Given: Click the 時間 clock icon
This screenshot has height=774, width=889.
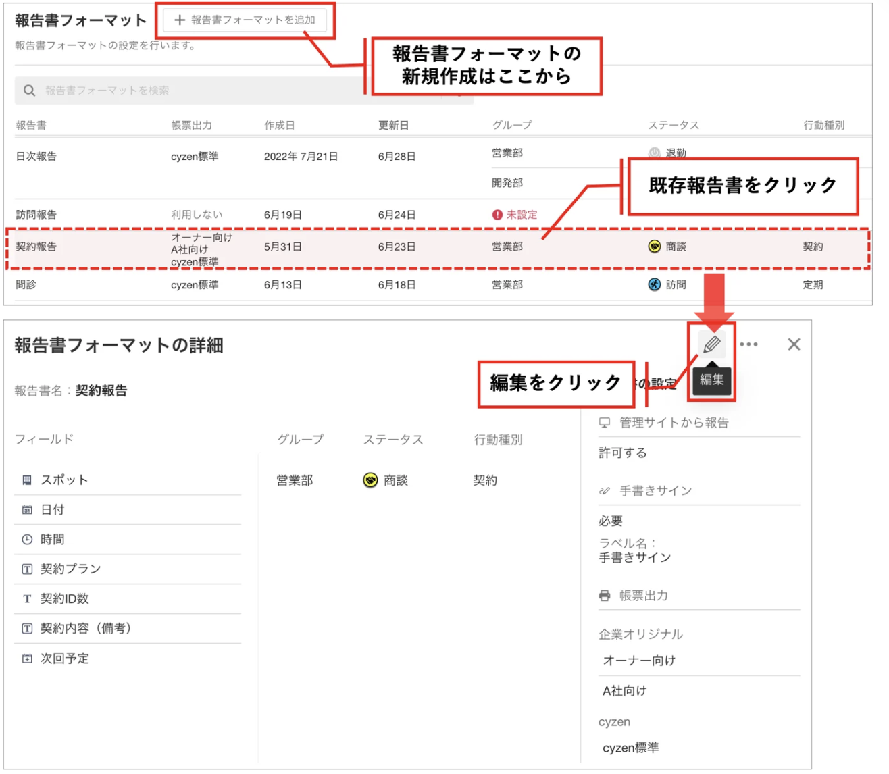Looking at the screenshot, I should [27, 539].
